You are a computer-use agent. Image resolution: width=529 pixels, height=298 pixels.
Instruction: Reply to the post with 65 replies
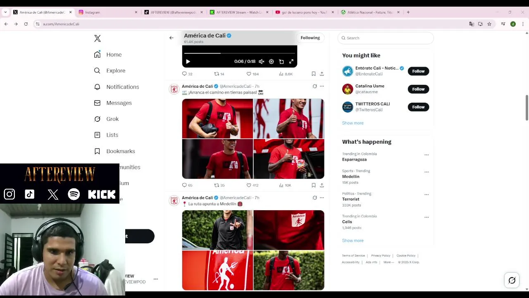click(187, 185)
